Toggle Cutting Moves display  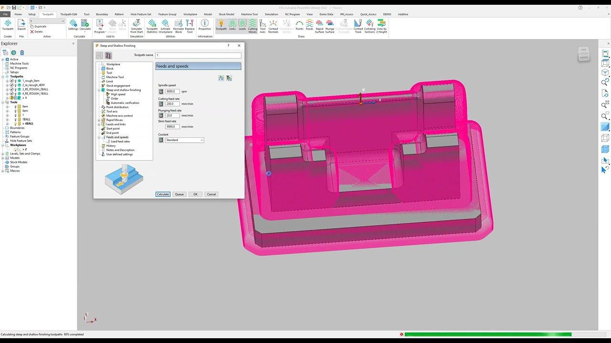pyautogui.click(x=253, y=26)
